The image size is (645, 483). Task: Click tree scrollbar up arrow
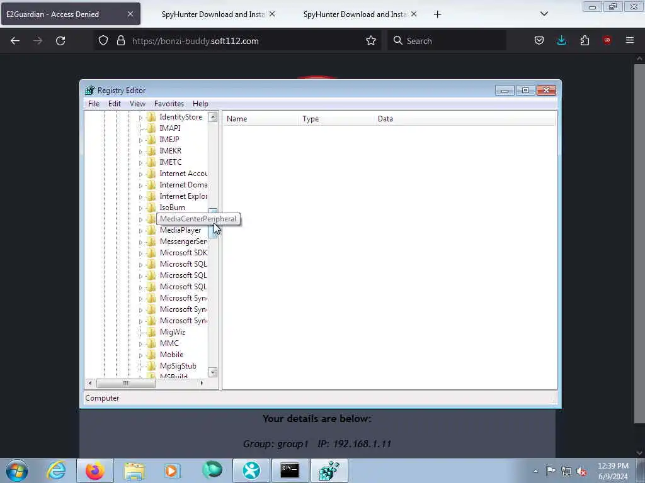(213, 117)
